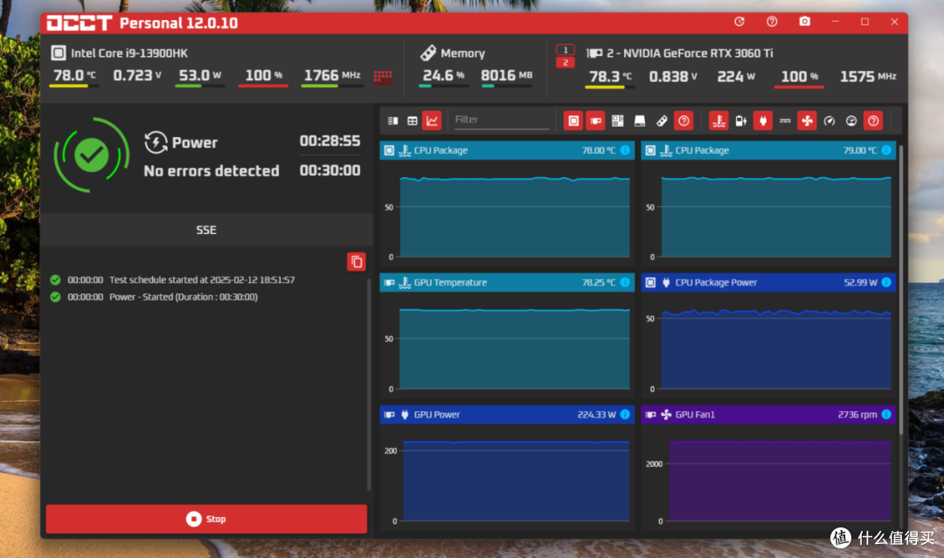The width and height of the screenshot is (944, 558).
Task: Toggle the fan sensor filter
Action: pyautogui.click(x=808, y=121)
